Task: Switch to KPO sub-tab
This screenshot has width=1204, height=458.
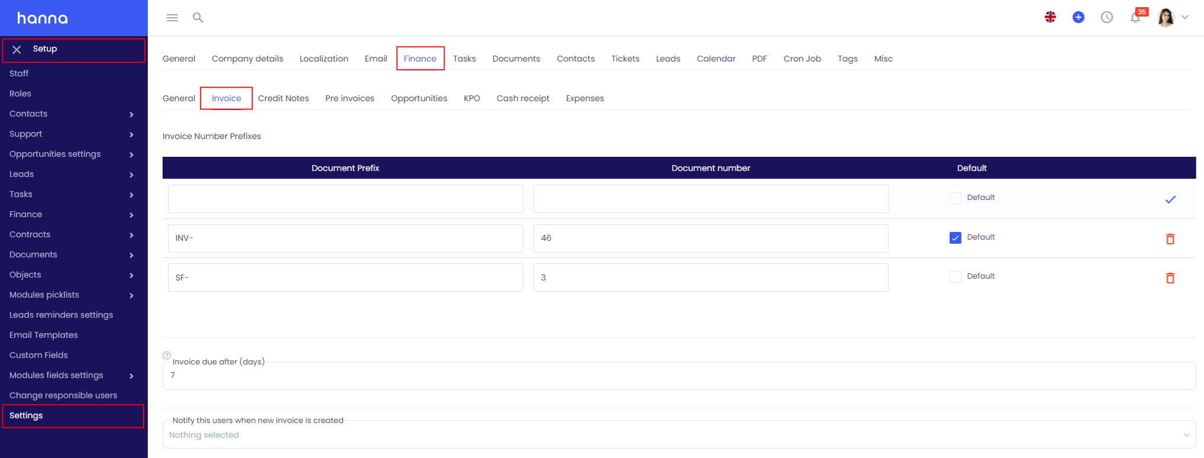Action: point(472,98)
